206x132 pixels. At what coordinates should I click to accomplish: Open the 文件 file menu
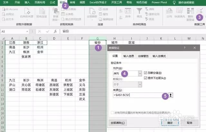click(6, 3)
